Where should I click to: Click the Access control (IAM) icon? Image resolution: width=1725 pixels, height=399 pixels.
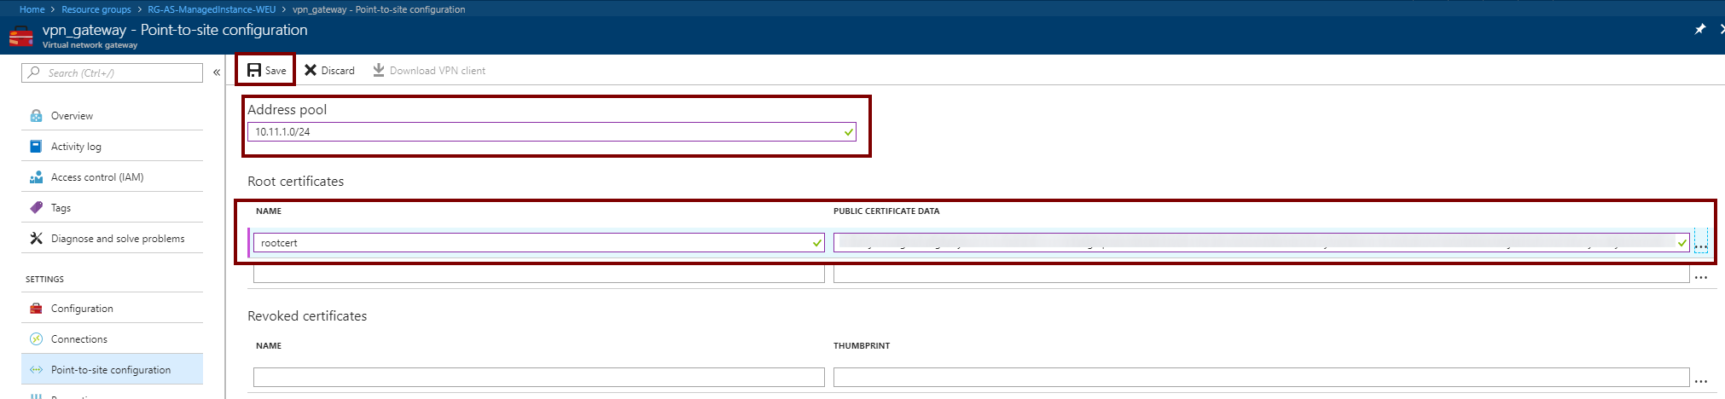click(x=36, y=177)
